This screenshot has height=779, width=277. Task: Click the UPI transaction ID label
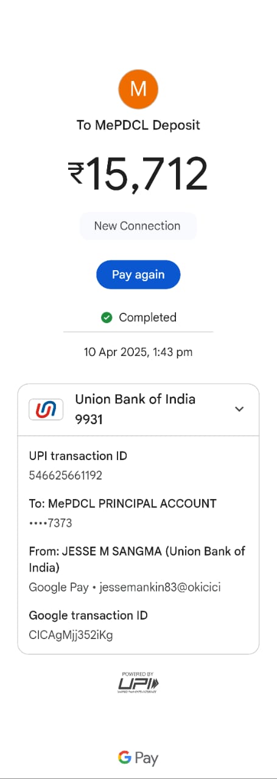point(78,456)
